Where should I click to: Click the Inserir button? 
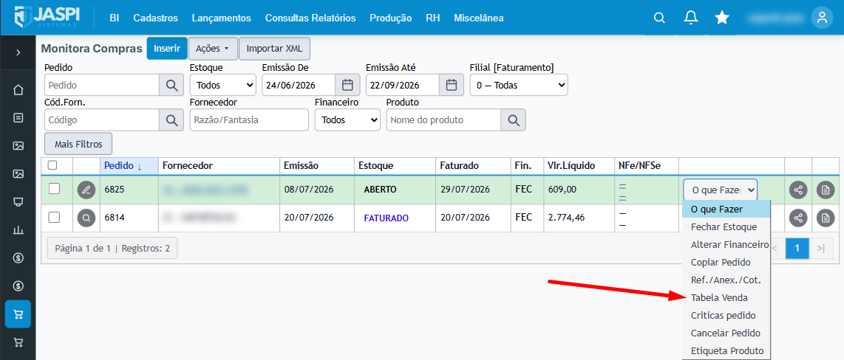coord(167,49)
